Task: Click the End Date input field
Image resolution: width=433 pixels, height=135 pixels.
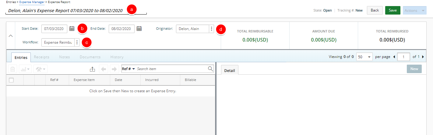Action: [x=121, y=29]
